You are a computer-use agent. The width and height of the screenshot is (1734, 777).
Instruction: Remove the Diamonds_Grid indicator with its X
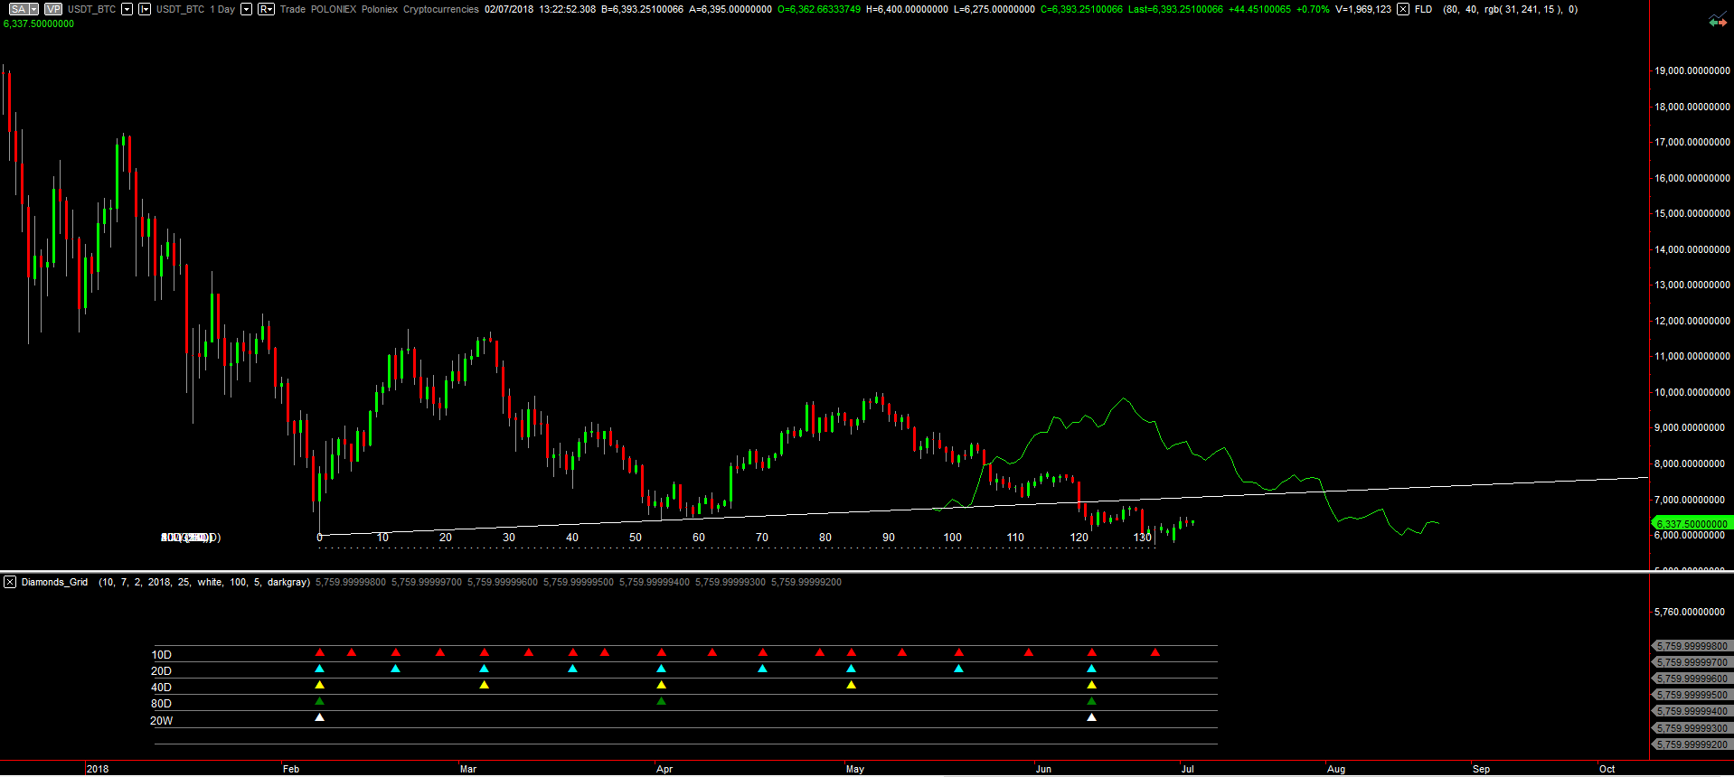10,582
